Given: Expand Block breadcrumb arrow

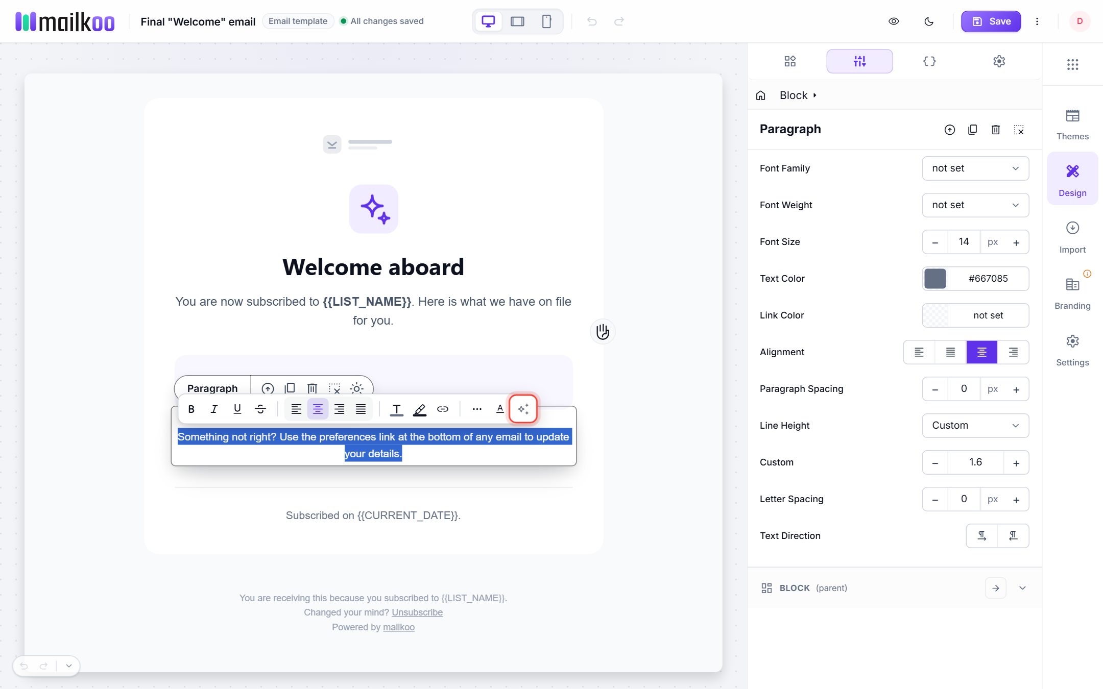Looking at the screenshot, I should 815,95.
